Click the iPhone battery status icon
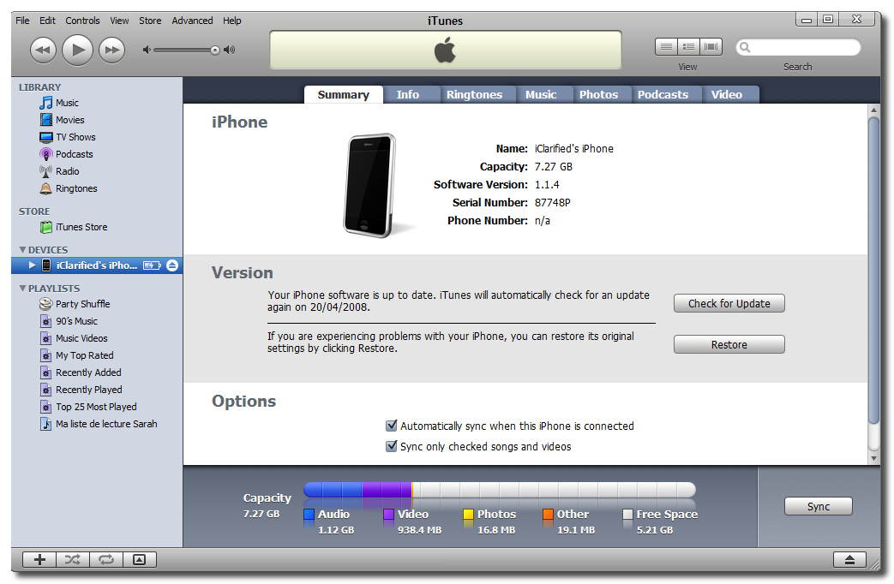894x584 pixels. click(152, 265)
